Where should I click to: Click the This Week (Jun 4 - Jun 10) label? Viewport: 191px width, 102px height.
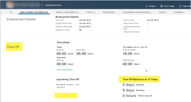pyautogui.click(x=135, y=47)
